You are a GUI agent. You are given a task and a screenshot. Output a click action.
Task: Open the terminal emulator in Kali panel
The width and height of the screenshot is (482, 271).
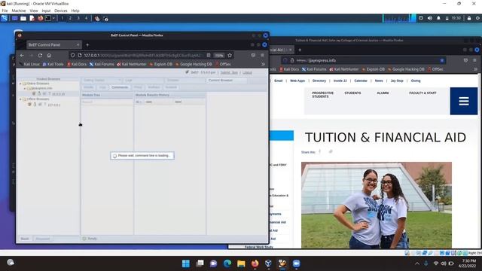point(48,18)
